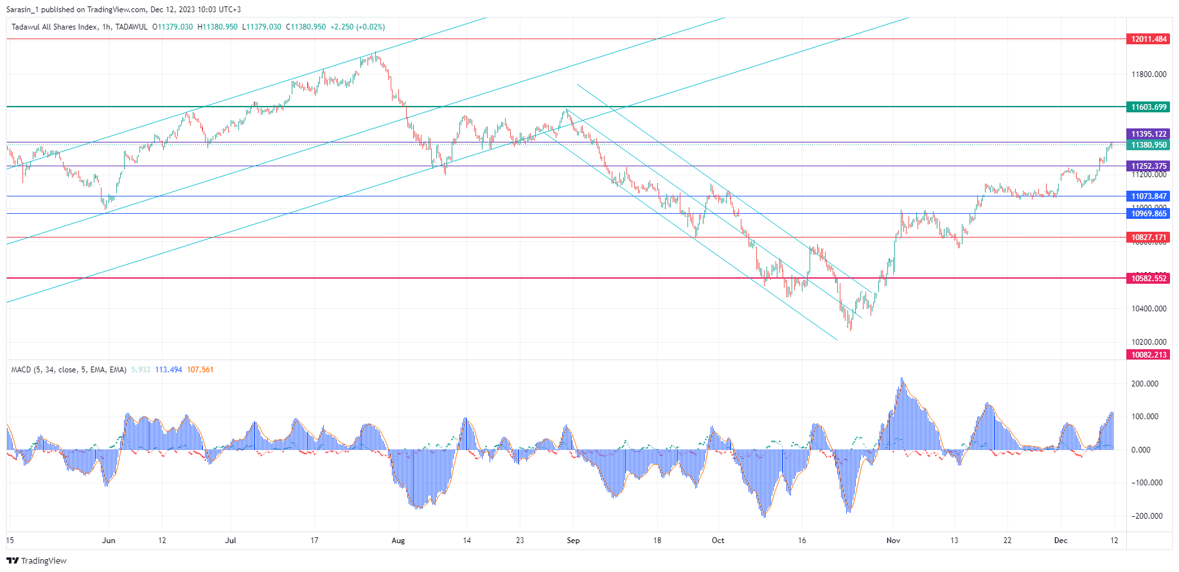This screenshot has height=572, width=1179.
Task: Click the MACD axis 200.000 tick
Action: click(1145, 384)
